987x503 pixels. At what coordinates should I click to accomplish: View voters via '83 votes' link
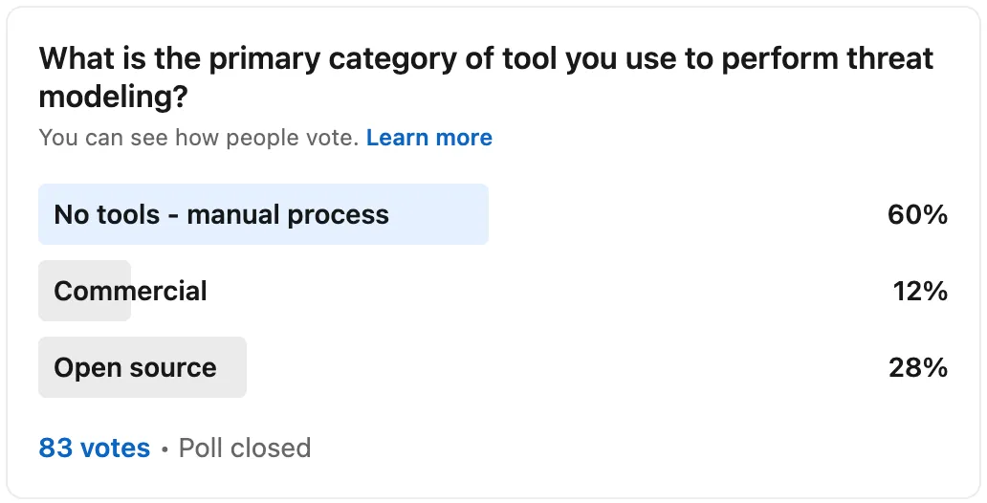click(x=95, y=448)
